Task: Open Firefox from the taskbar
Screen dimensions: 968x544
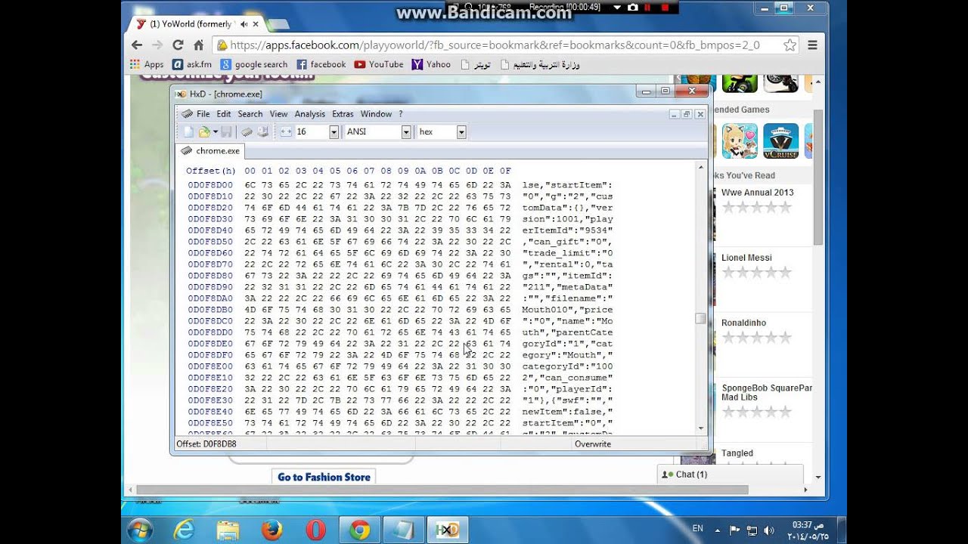Action: 271,530
